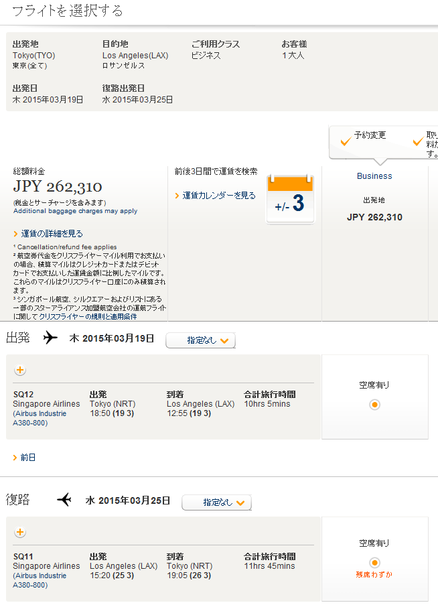
Task: Click 残席わずか seat warning text
Action: click(374, 574)
